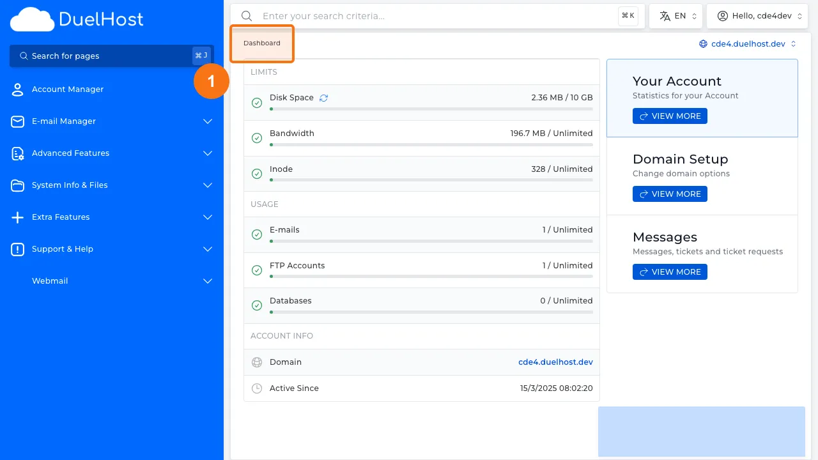
Task: Select the E-mail Manager envelope icon
Action: pyautogui.click(x=17, y=121)
